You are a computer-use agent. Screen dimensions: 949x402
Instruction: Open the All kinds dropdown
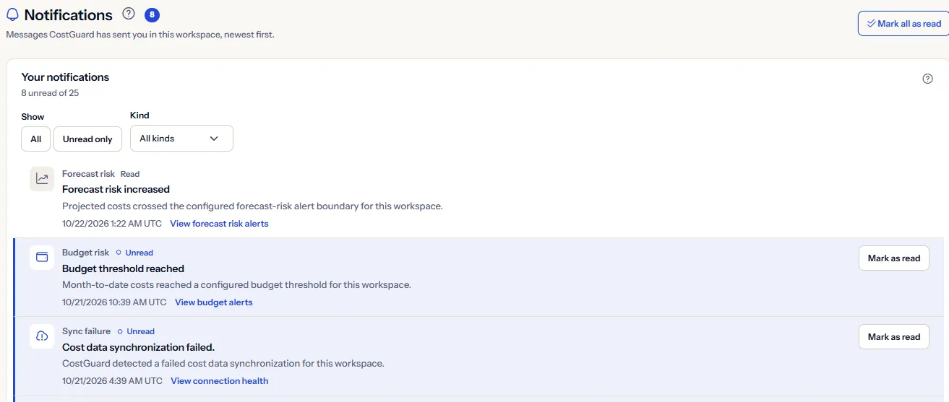pyautogui.click(x=181, y=138)
